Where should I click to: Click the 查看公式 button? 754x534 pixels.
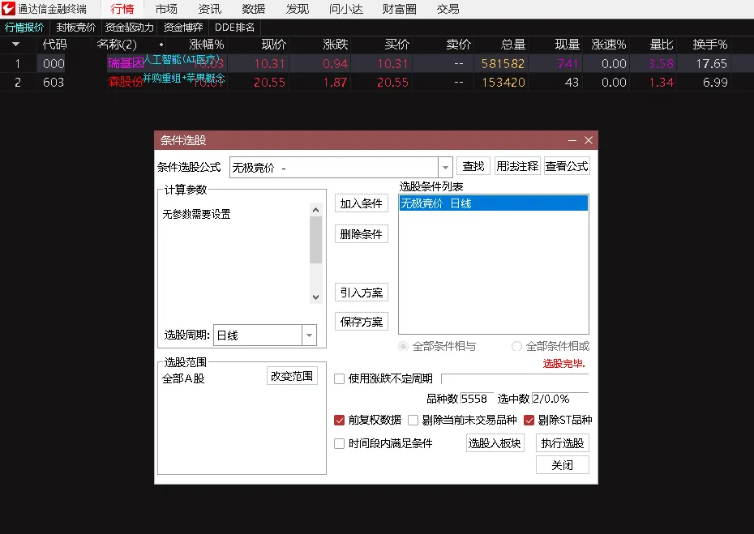tap(567, 166)
